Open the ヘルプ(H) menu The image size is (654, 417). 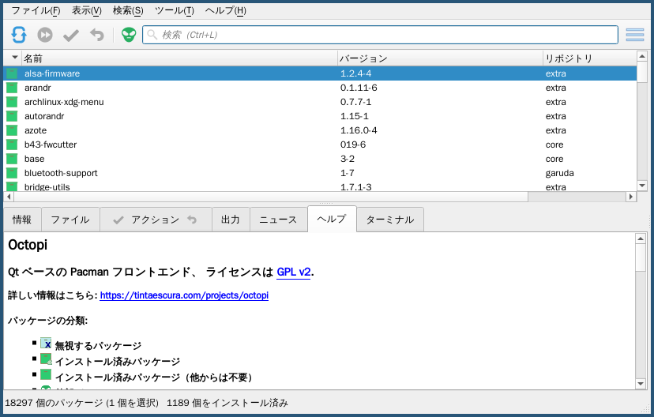pos(226,10)
